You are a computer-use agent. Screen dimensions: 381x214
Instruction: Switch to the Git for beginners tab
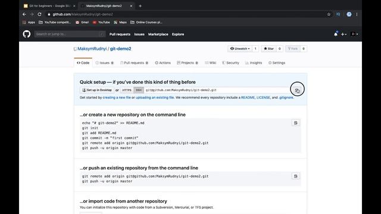click(x=49, y=6)
